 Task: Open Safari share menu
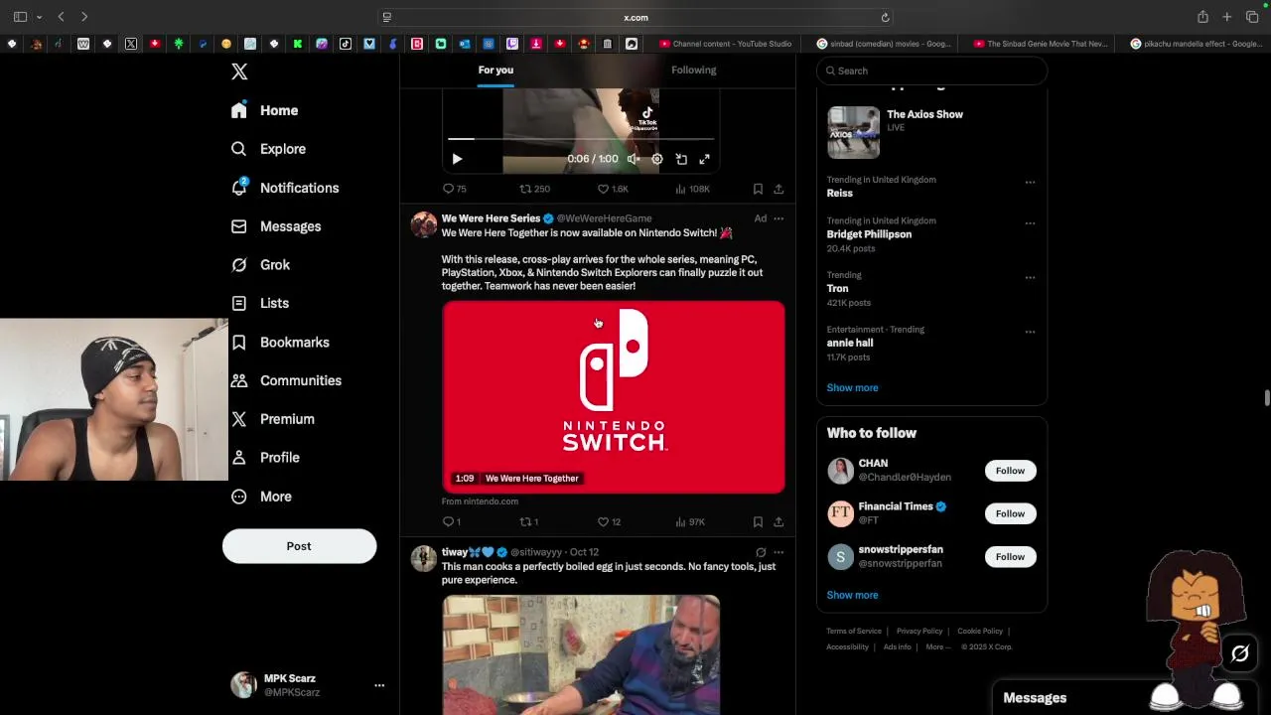1202,17
